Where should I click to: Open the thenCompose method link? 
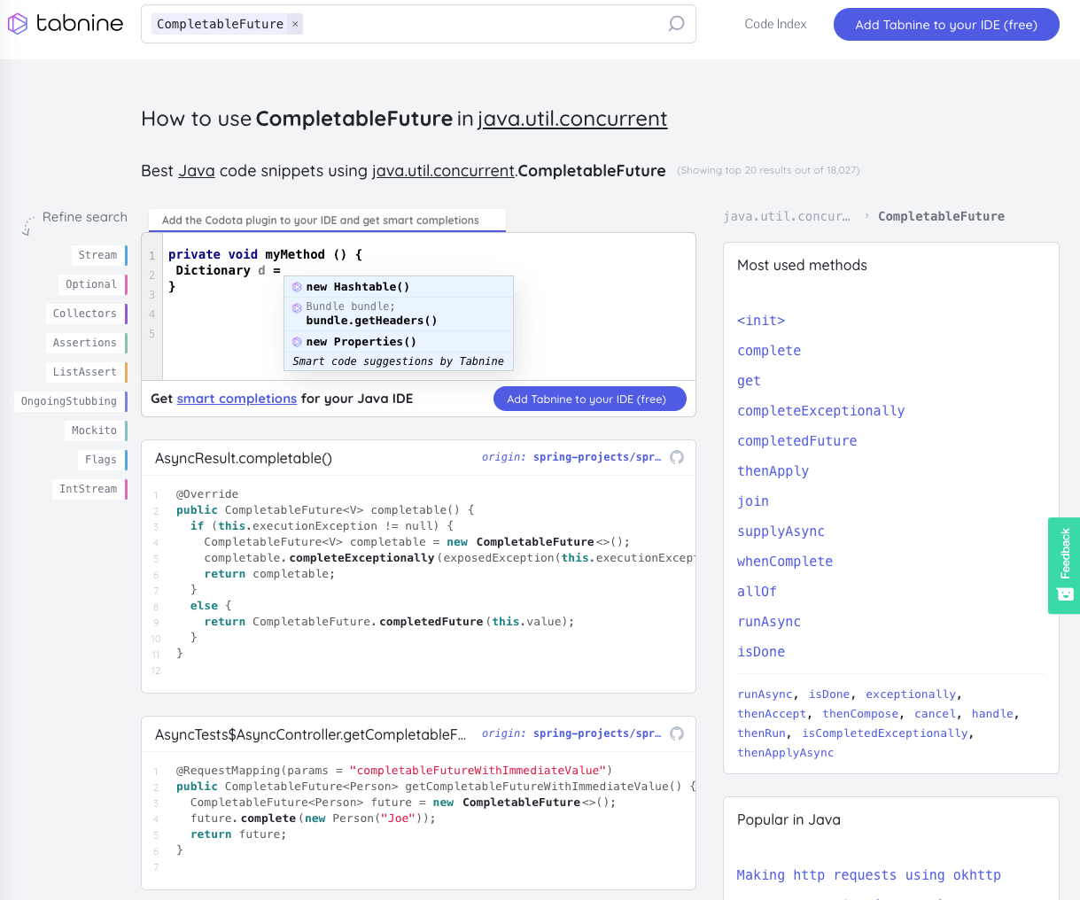click(x=861, y=714)
